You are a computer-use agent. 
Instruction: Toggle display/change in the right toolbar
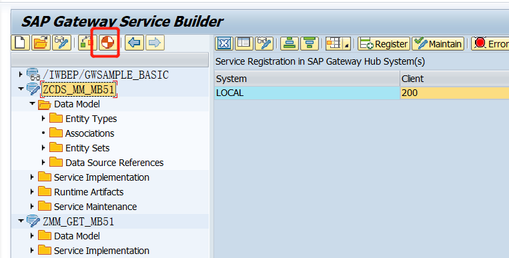point(264,43)
